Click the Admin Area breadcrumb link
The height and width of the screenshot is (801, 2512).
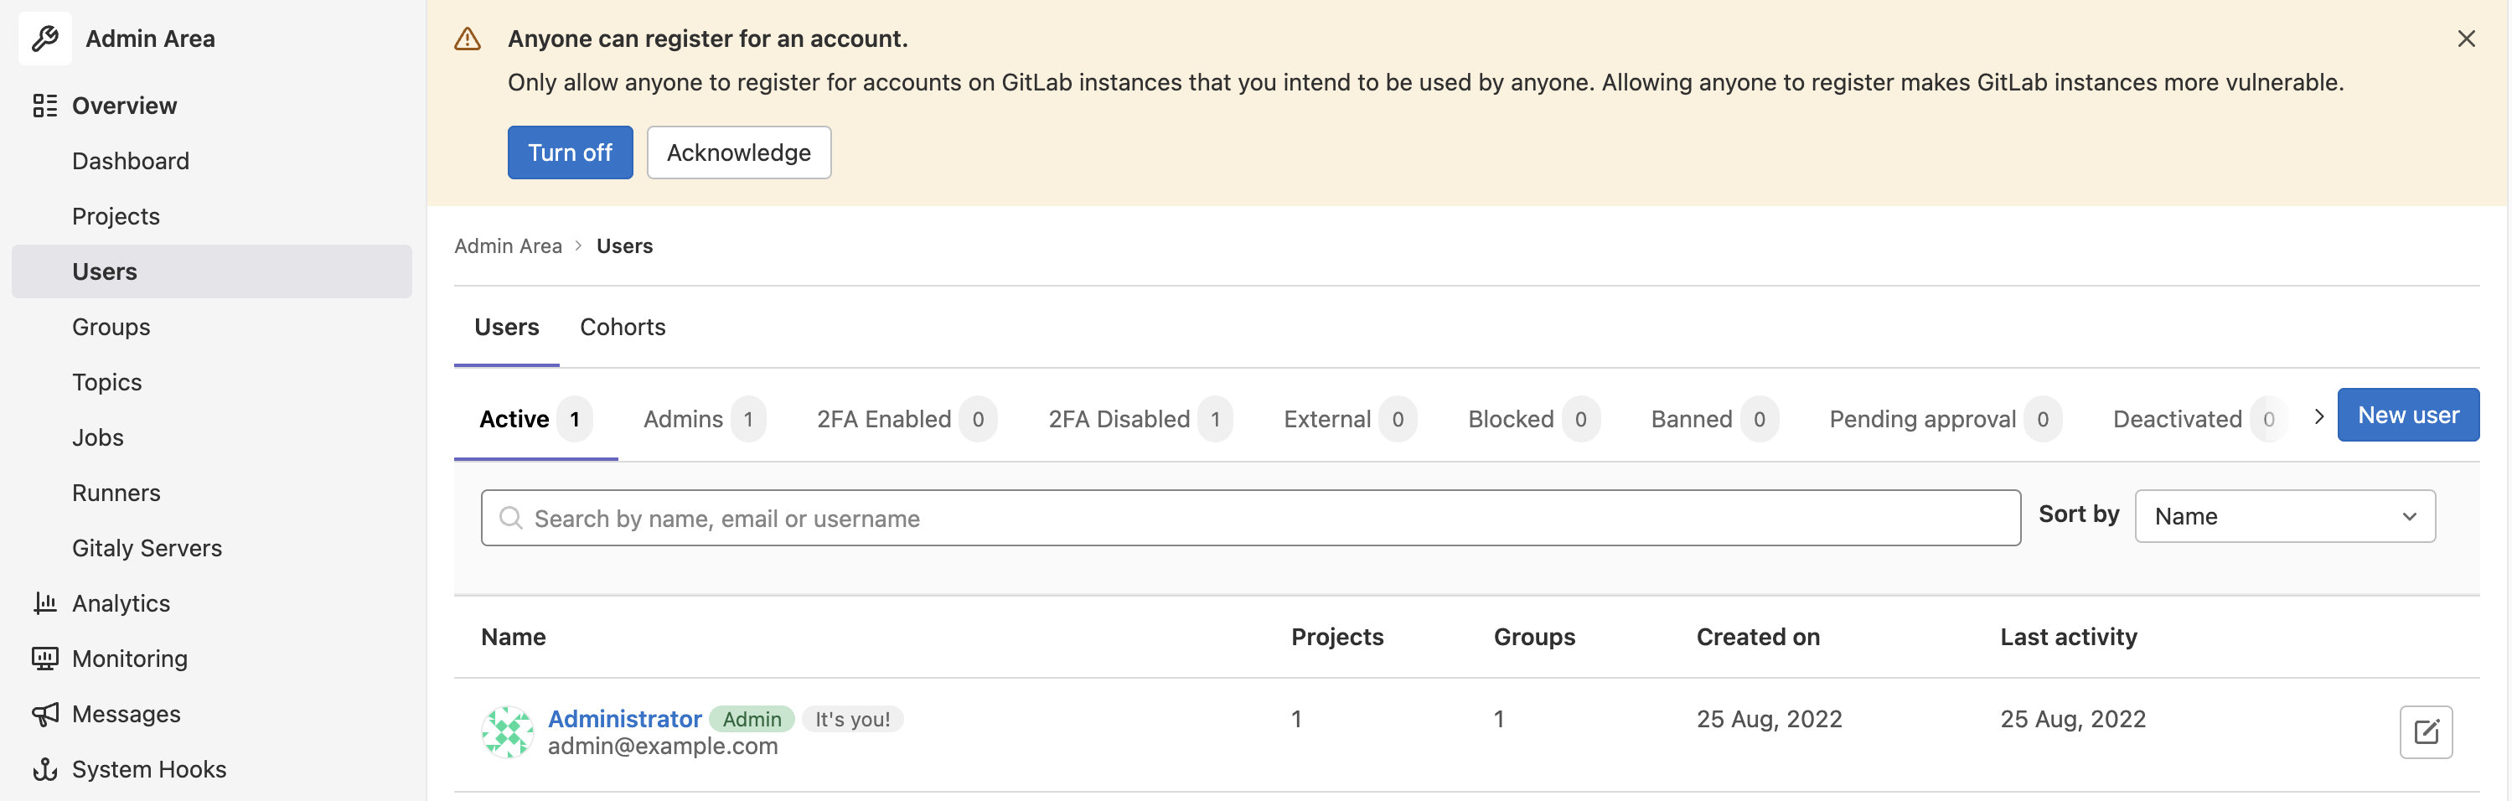tap(508, 245)
